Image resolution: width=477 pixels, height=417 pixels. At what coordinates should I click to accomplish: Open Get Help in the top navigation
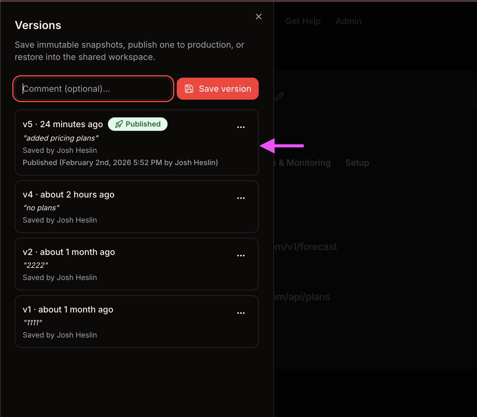[303, 21]
